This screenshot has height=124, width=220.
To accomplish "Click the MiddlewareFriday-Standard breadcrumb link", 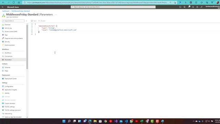I will 21,11.
